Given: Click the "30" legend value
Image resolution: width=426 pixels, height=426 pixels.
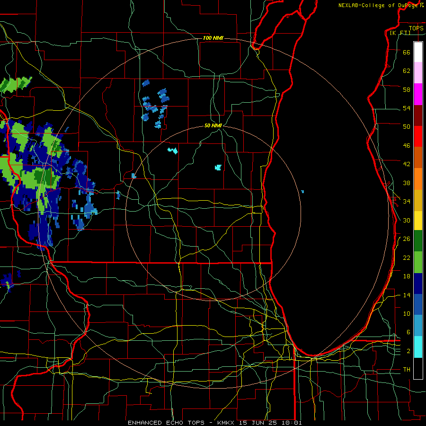Looking at the screenshot, I should click(x=407, y=220).
